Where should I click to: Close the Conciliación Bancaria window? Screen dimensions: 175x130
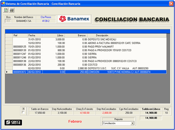(x=171, y=4)
